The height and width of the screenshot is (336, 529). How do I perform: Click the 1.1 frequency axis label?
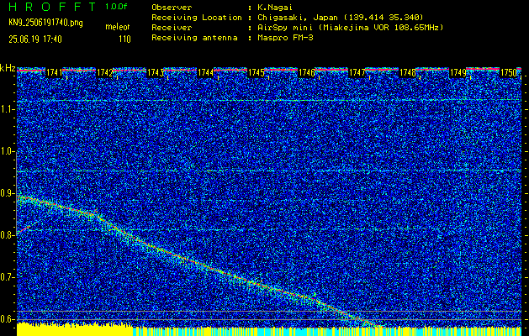(8, 109)
